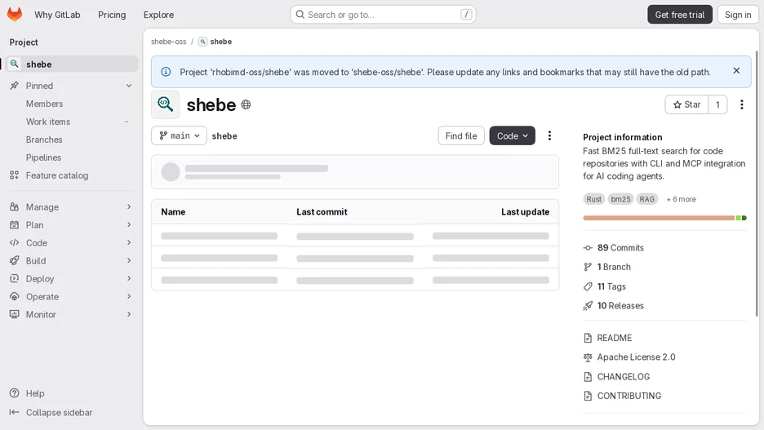The image size is (764, 430).
Task: Click the Find file button
Action: coord(461,136)
